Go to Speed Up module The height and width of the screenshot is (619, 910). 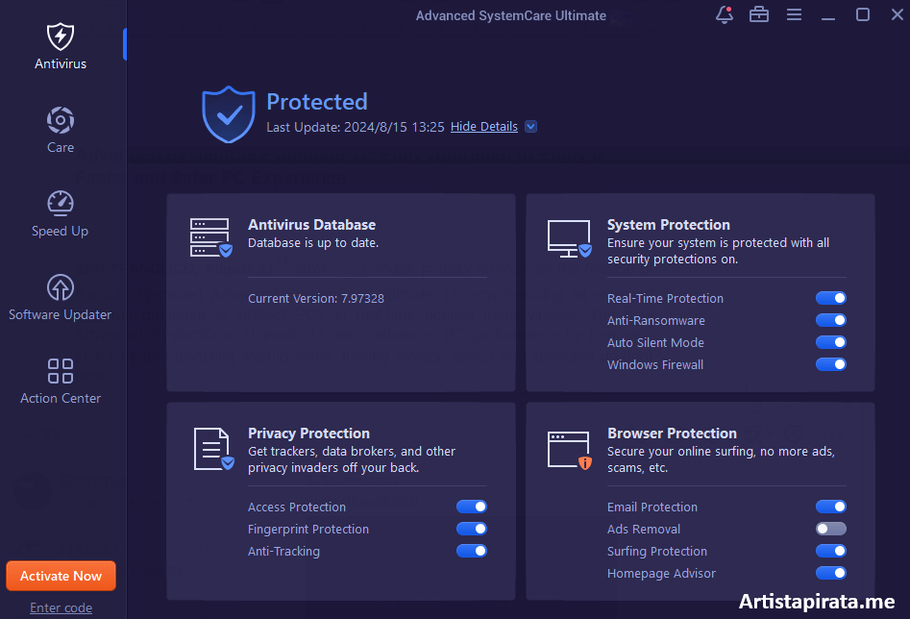click(60, 211)
